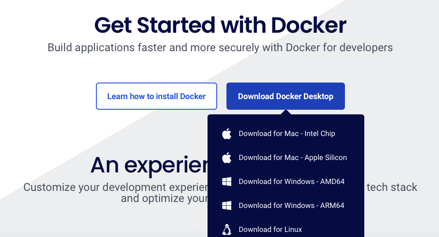Click Apple icon beside Mac Apple Silicon
Image resolution: width=439 pixels, height=237 pixels.
pyautogui.click(x=227, y=158)
